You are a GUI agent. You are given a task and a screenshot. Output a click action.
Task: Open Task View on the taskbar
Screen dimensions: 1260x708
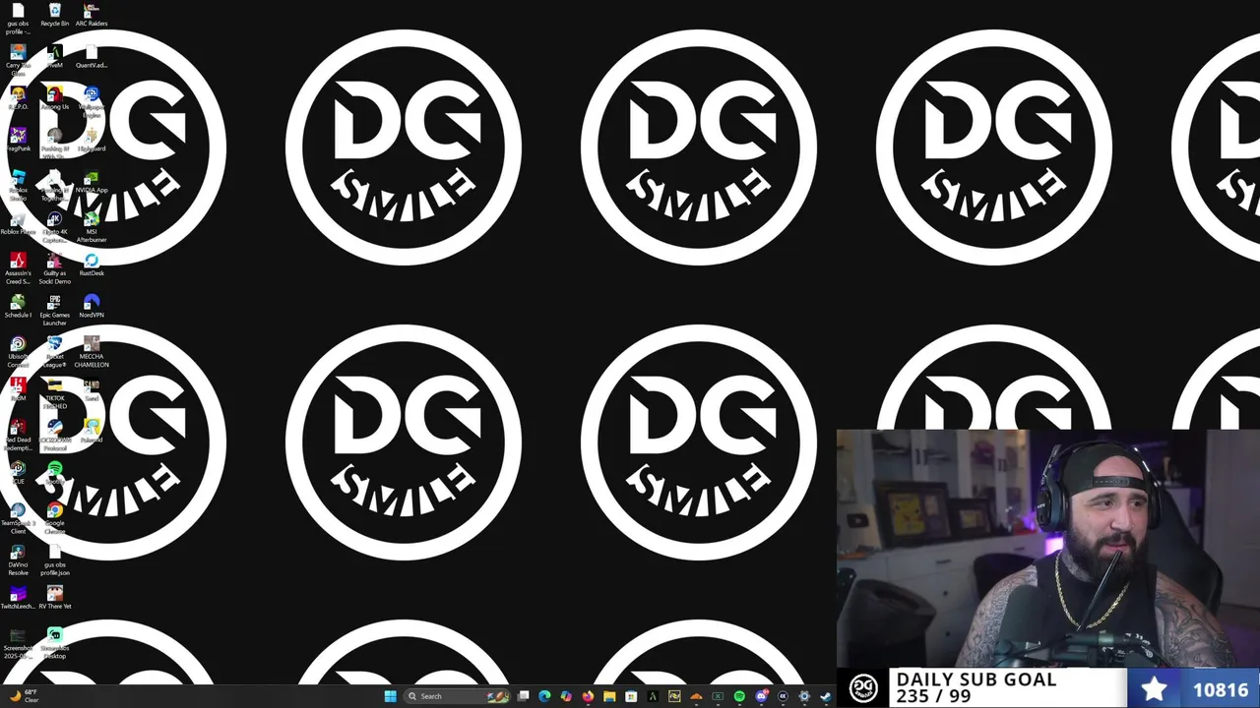523,696
